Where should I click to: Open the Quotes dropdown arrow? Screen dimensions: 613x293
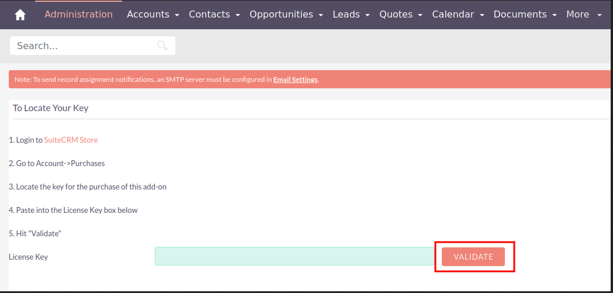point(419,15)
